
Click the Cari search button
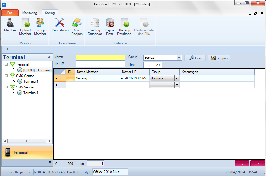195,58
